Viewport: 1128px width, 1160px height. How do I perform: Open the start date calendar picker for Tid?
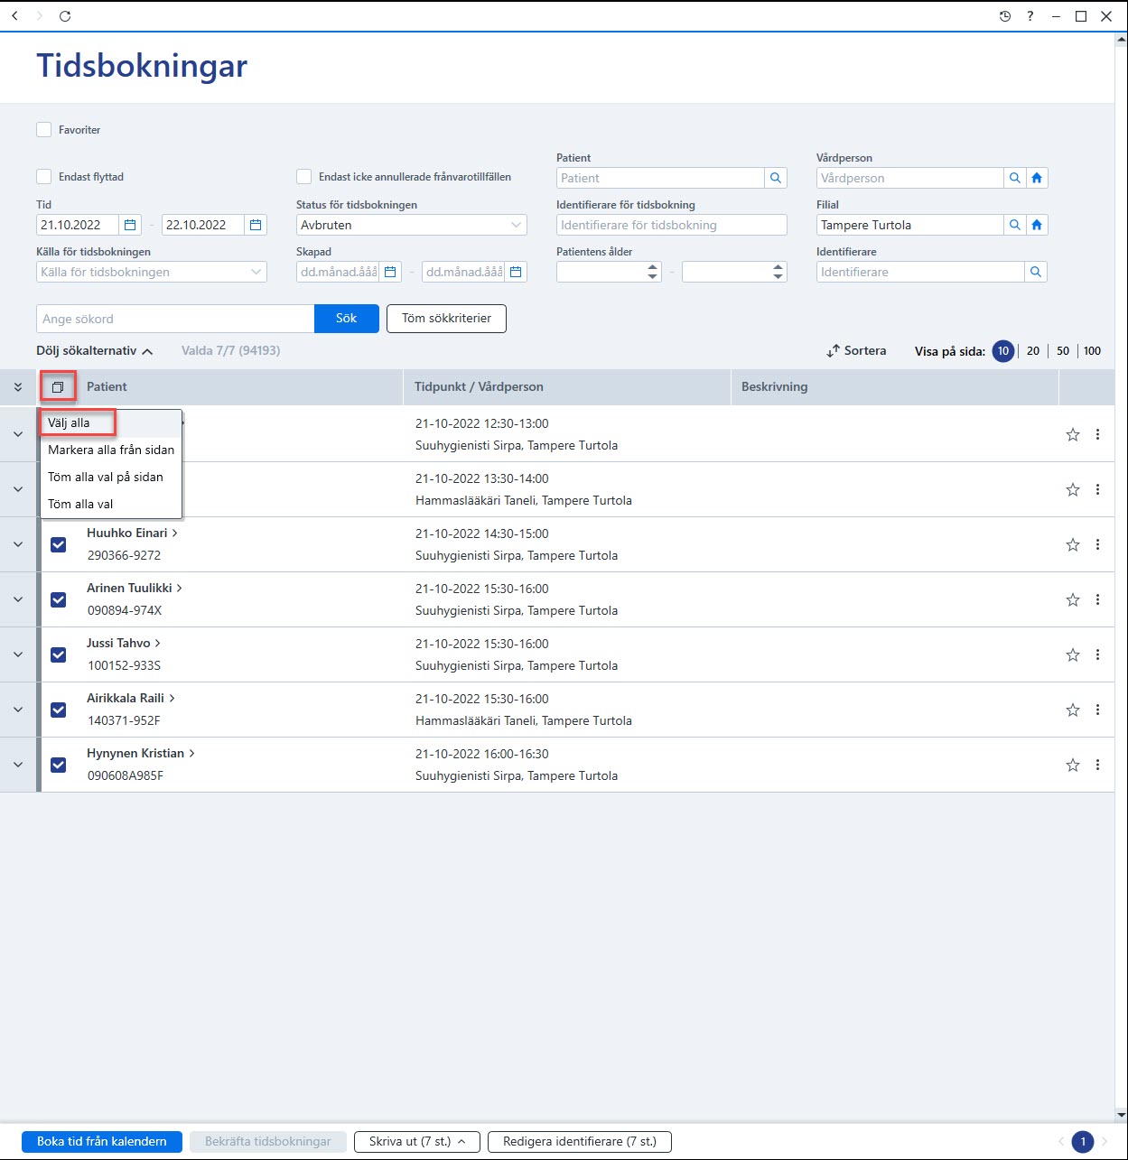tap(130, 225)
